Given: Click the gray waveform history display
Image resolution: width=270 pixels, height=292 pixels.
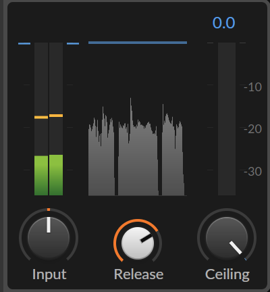Looking at the screenshot, I should (136, 147).
